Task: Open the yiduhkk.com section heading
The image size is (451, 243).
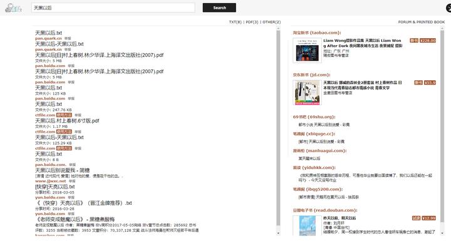Action: coord(314,168)
